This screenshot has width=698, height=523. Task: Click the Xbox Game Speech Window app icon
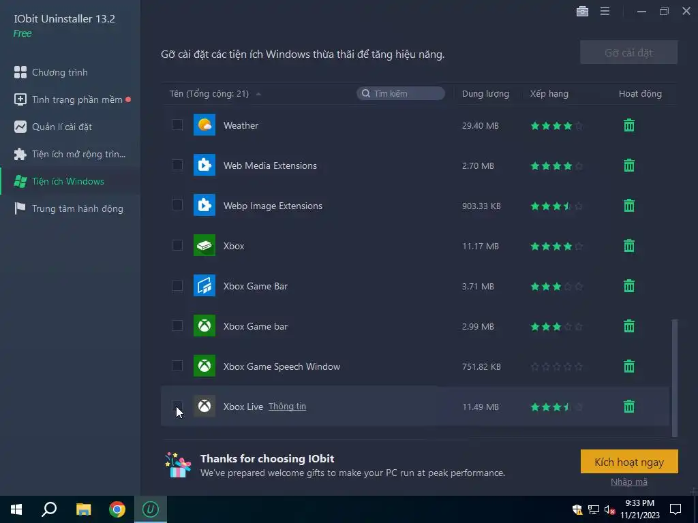click(204, 366)
